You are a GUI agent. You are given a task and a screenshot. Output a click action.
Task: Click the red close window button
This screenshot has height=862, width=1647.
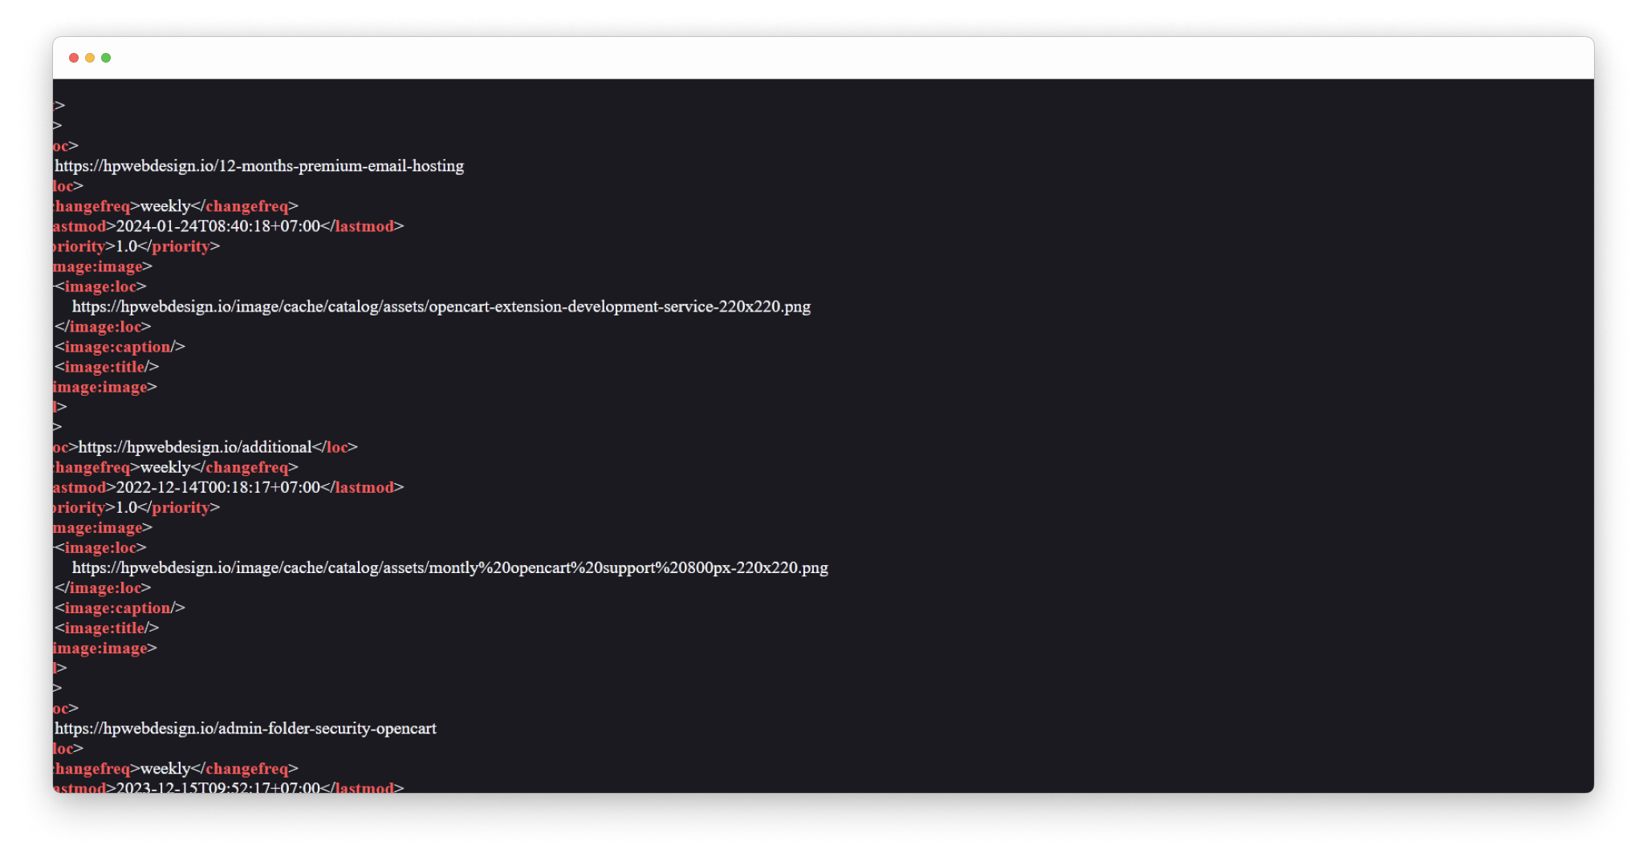click(x=74, y=58)
